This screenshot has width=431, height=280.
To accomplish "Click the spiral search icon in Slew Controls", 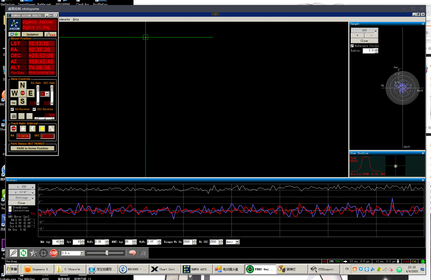I will [30, 116].
